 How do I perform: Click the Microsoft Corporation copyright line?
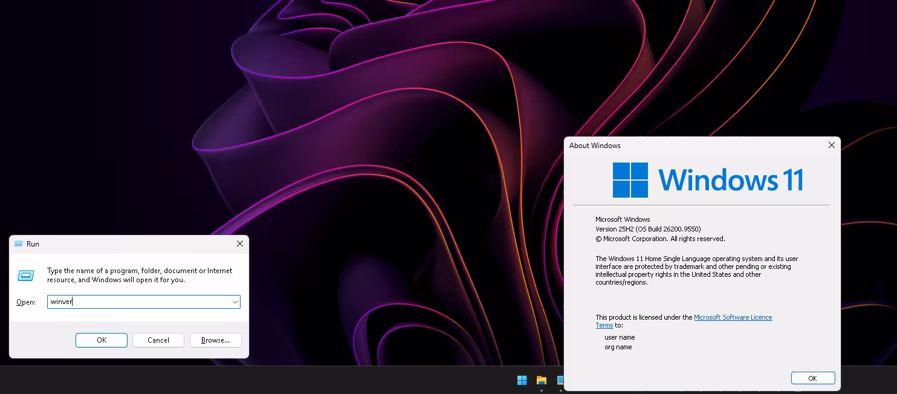pyautogui.click(x=660, y=239)
